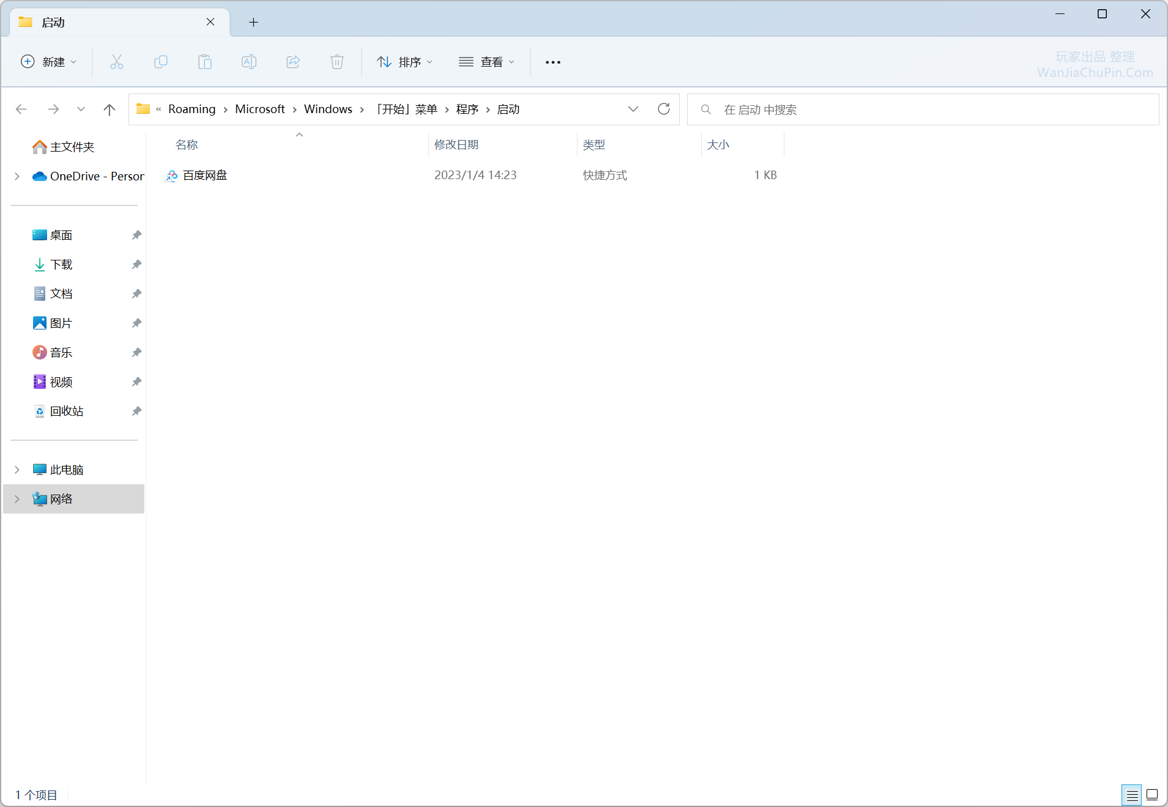Open the three-dot more options menu
Image resolution: width=1168 pixels, height=807 pixels.
(x=553, y=62)
